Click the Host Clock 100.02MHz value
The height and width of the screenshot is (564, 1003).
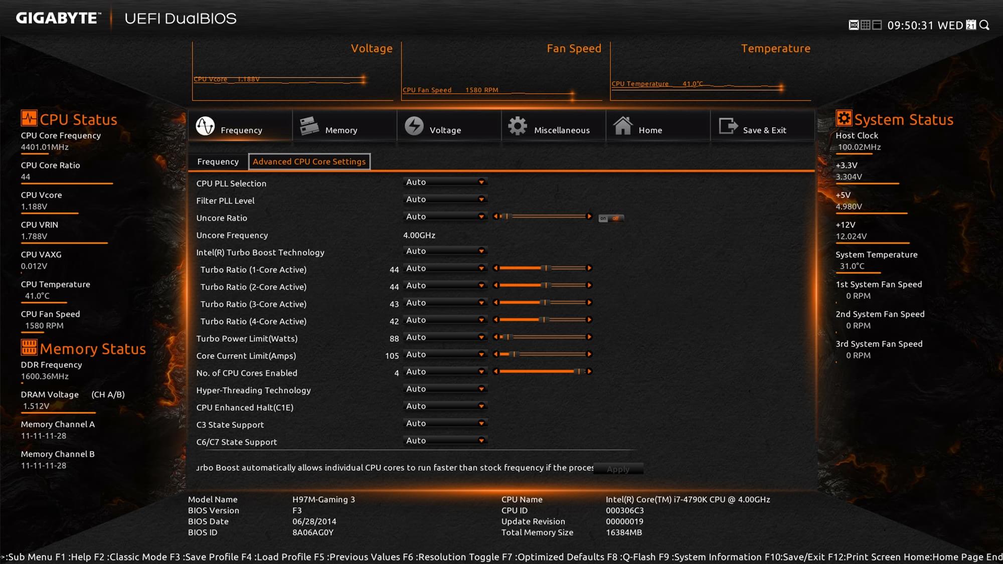point(859,147)
